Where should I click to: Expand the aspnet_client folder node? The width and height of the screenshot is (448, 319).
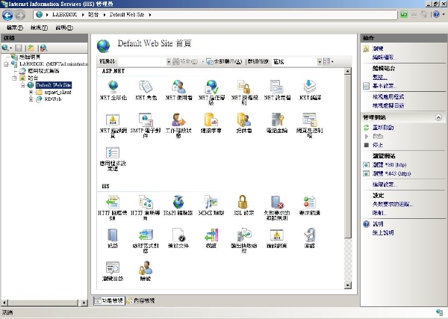coord(31,92)
